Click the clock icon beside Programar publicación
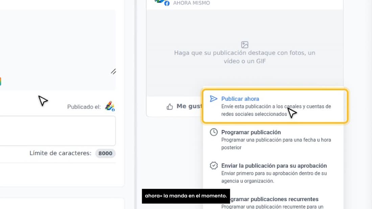372x209 pixels. point(213,132)
